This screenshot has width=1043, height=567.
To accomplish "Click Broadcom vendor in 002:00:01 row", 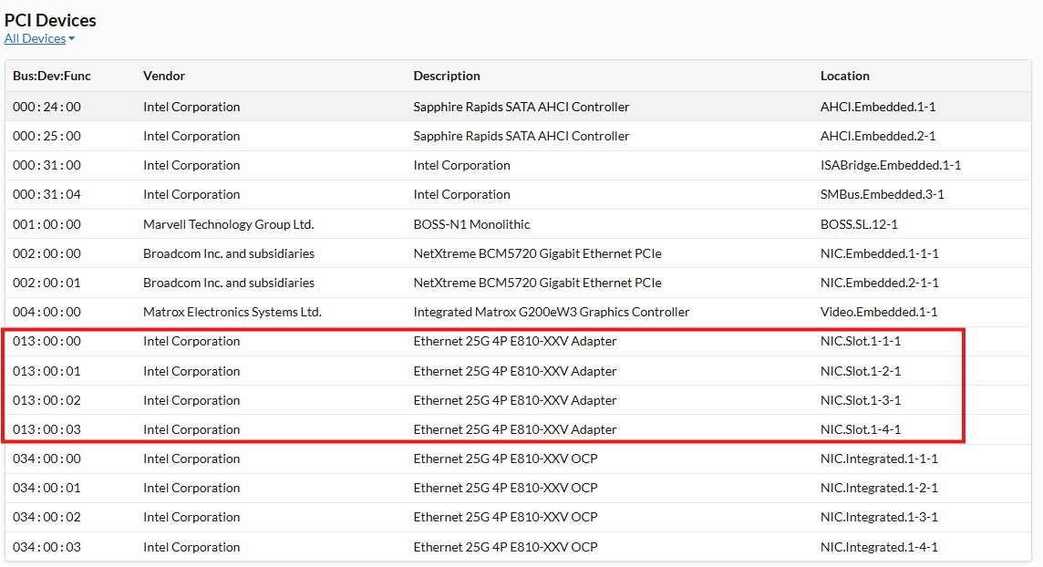I will click(229, 283).
